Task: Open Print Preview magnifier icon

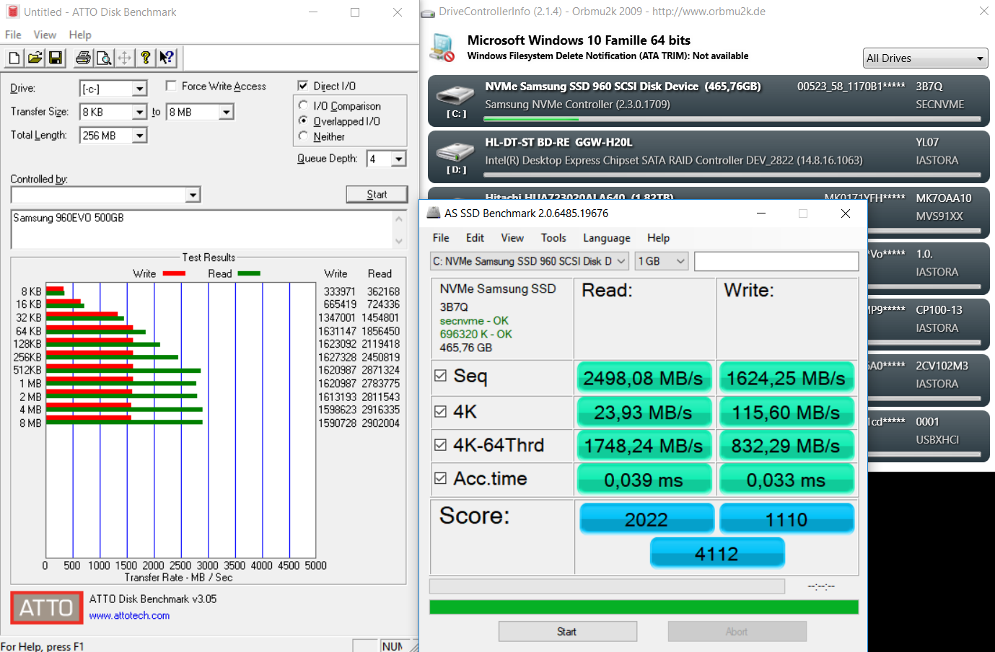Action: [104, 58]
